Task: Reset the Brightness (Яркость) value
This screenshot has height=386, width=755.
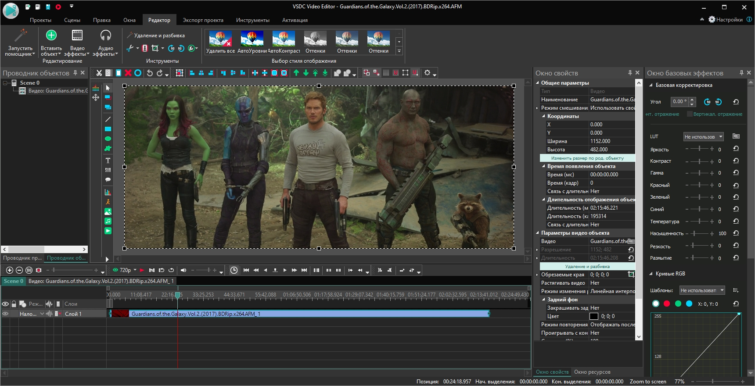Action: pos(736,149)
